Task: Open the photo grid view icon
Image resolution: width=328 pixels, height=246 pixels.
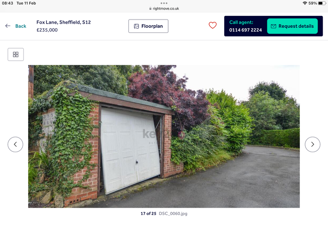Action: [15, 54]
